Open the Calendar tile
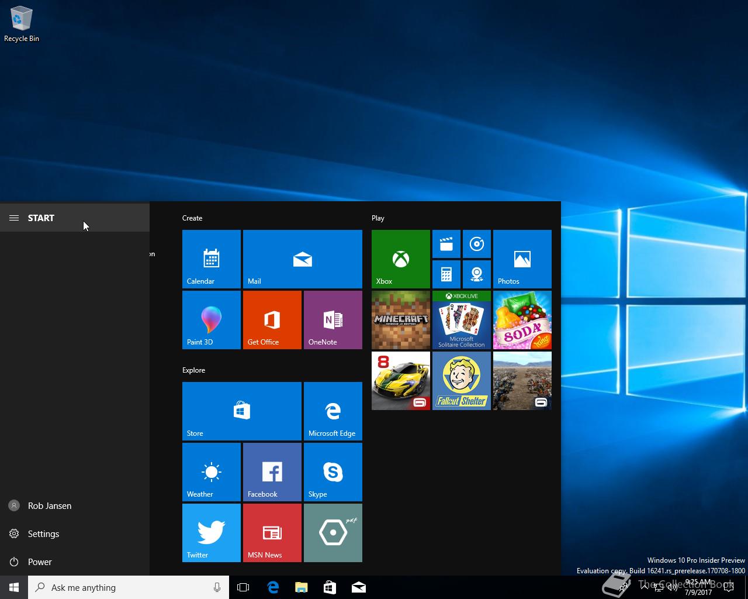 tap(212, 259)
